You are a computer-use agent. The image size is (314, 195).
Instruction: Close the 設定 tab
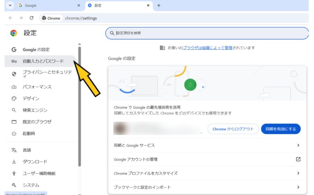(148, 5)
